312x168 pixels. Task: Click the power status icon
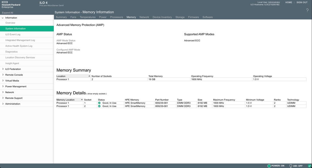click(x=269, y=166)
